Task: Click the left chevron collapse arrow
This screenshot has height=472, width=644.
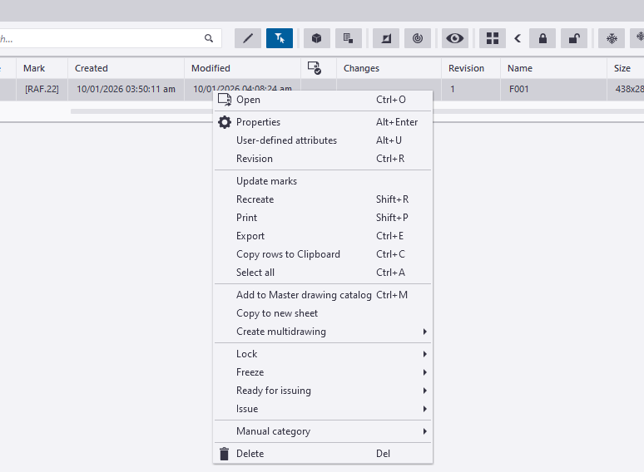Action: 518,38
